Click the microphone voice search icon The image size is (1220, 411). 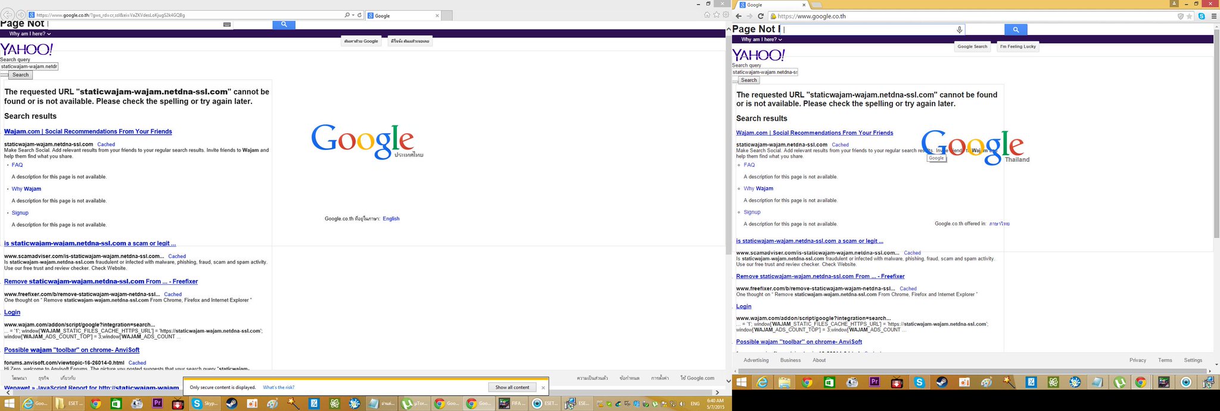(x=959, y=30)
